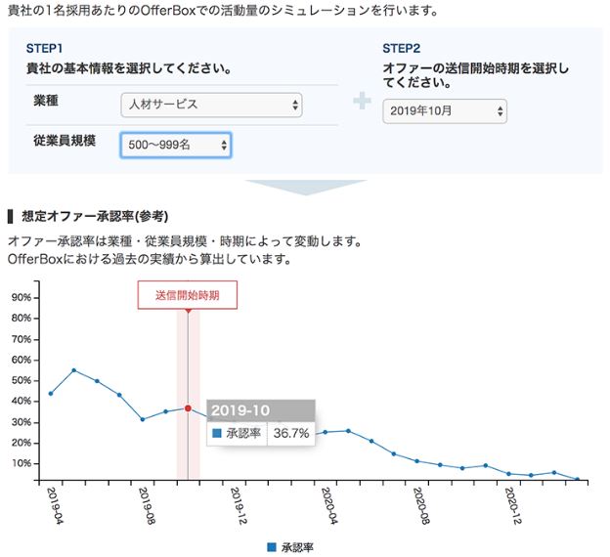The image size is (610, 557).
Task: Click the 36.7% tooltip value
Action: point(291,433)
